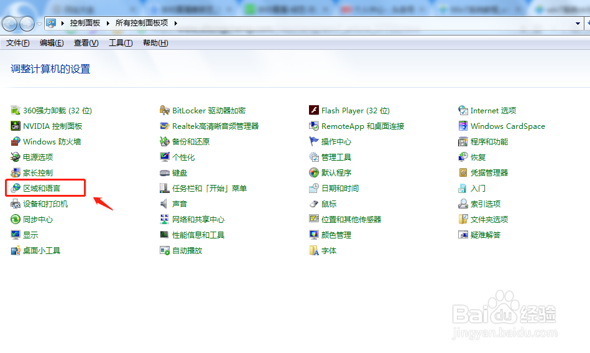Open the 帮助(H) menu
The width and height of the screenshot is (590, 353).
(155, 43)
